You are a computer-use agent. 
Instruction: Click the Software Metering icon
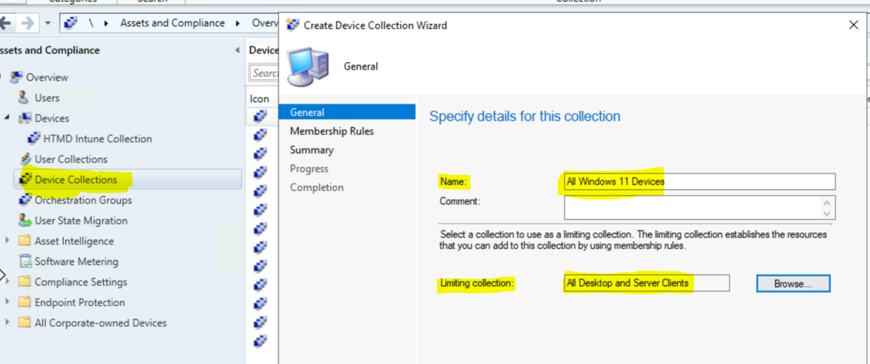pyautogui.click(x=25, y=261)
